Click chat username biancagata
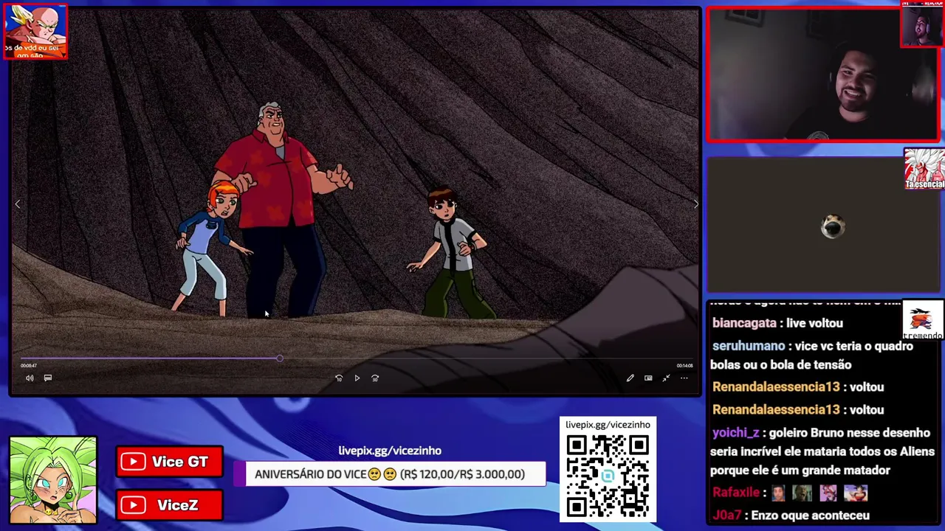This screenshot has width=945, height=531. tap(744, 323)
